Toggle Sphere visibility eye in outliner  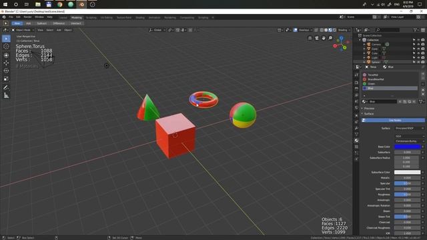tap(418, 62)
